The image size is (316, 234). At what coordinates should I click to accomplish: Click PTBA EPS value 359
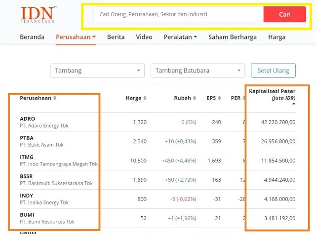point(216,141)
